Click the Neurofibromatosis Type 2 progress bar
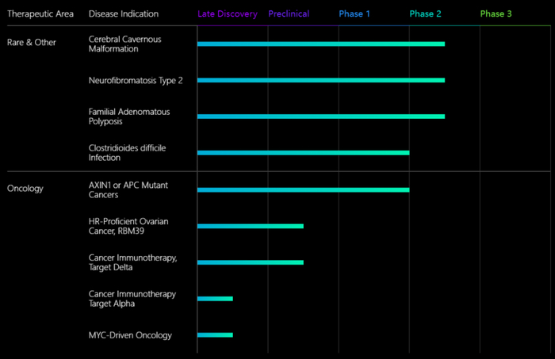The height and width of the screenshot is (359, 555). pos(321,80)
